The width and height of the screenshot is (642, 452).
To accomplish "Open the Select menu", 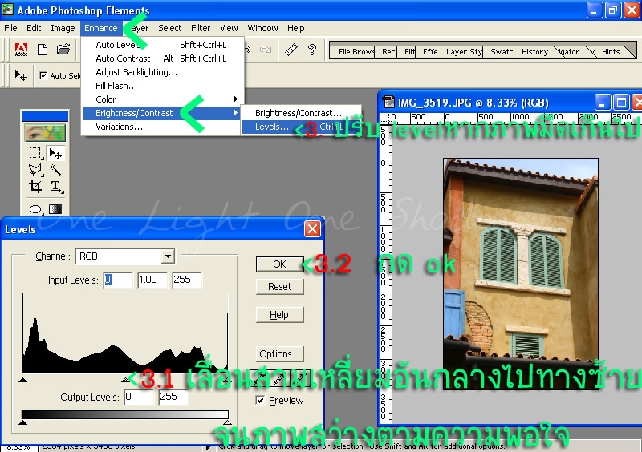I will (x=169, y=28).
